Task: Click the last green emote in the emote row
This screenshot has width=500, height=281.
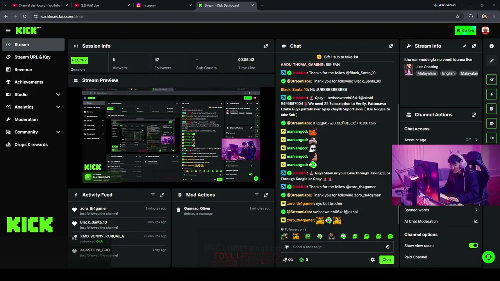Action: (390, 236)
